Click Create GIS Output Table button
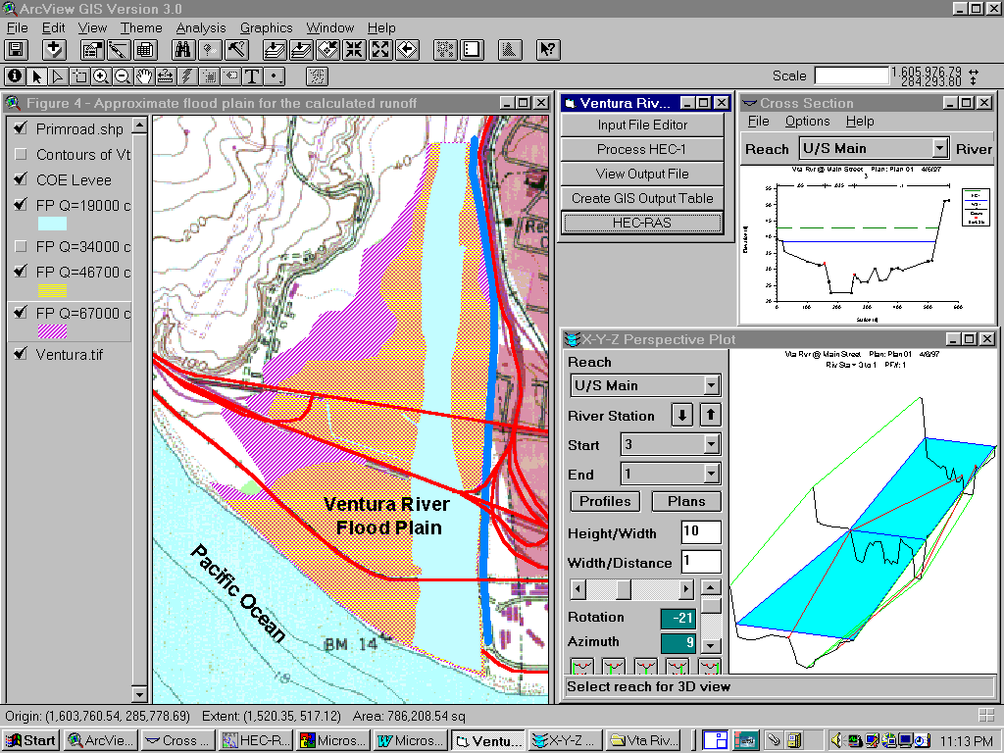 (x=642, y=198)
